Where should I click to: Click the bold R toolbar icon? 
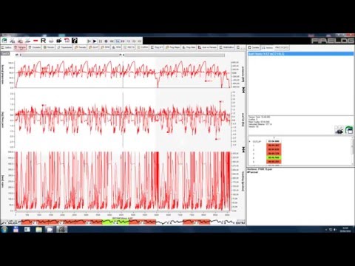click(43, 41)
